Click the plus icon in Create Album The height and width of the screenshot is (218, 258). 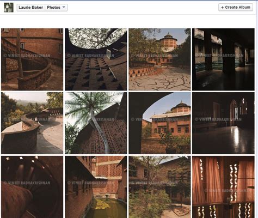tap(222, 8)
